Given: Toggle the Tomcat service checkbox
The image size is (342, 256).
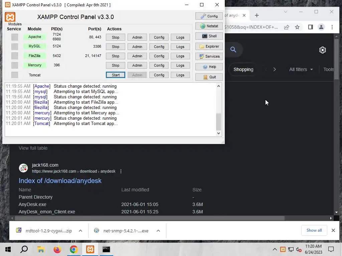Looking at the screenshot, I should tap(15, 75).
